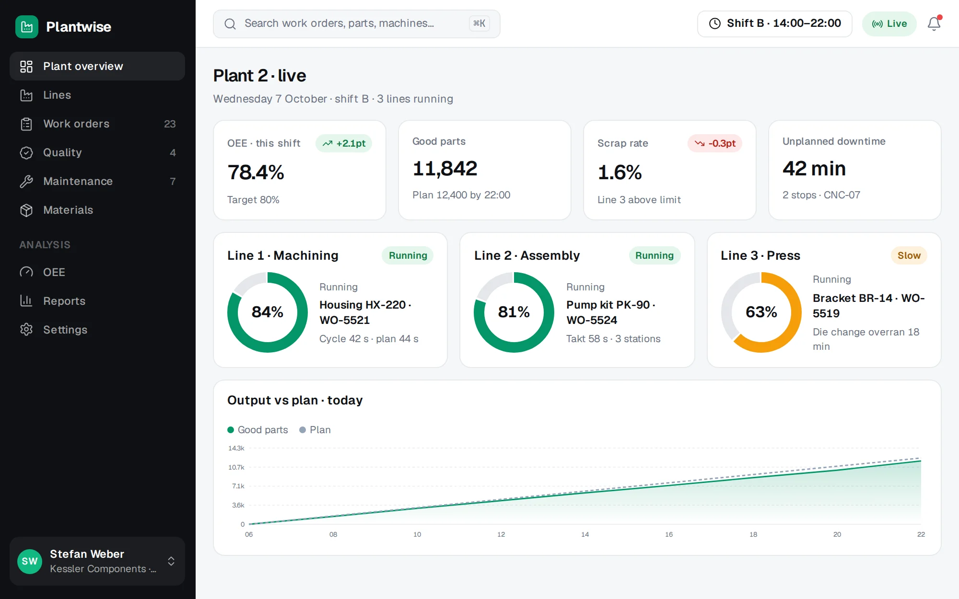Toggle Plan series in legend
Image resolution: width=959 pixels, height=599 pixels.
(315, 430)
